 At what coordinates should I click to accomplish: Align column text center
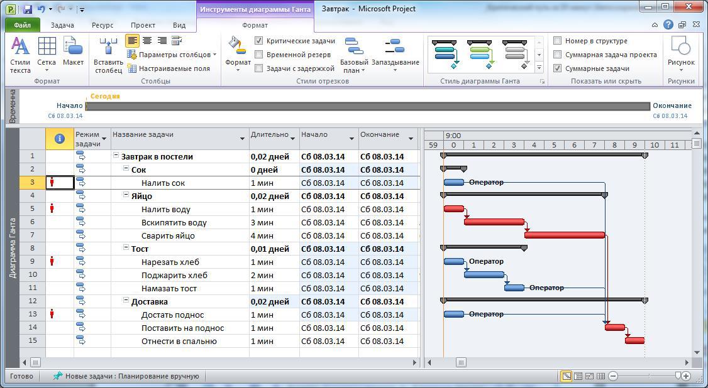[x=147, y=41]
